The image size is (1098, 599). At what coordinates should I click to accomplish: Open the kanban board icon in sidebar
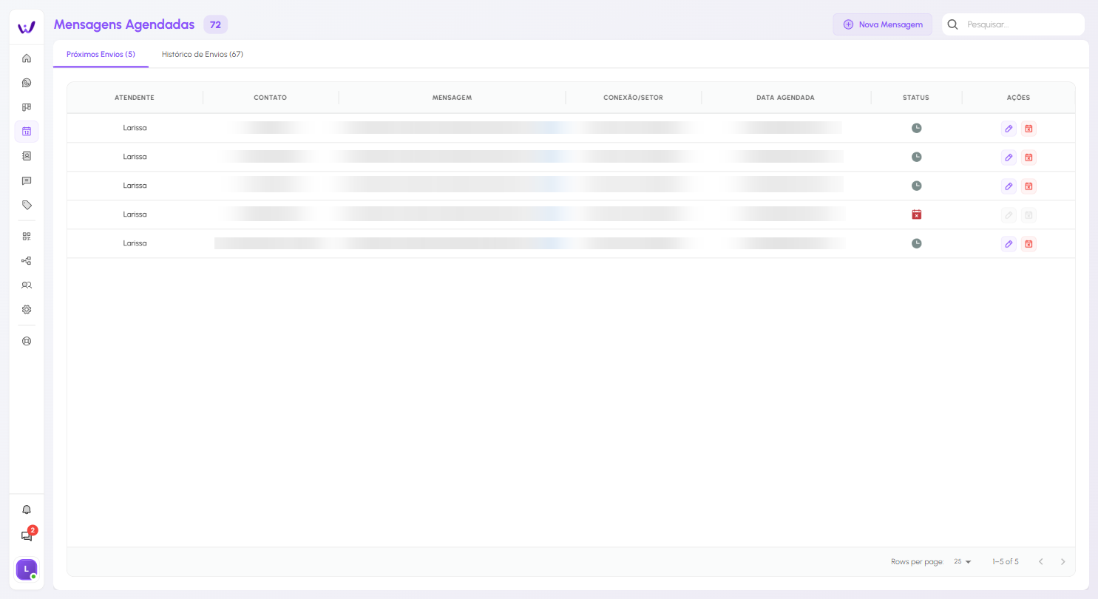[x=27, y=107]
